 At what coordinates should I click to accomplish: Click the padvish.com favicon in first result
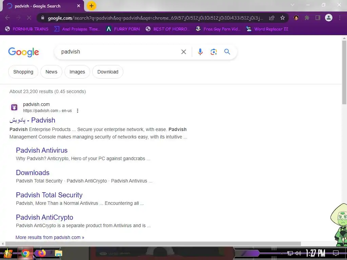click(x=14, y=107)
